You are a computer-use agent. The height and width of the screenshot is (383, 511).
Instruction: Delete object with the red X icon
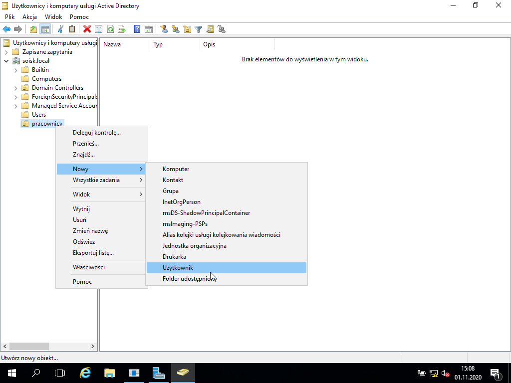pos(87,29)
